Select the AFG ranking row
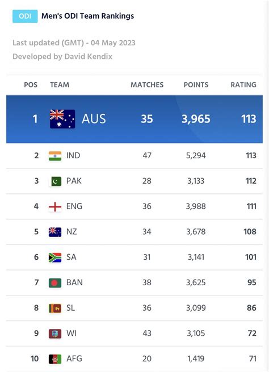 (134, 359)
